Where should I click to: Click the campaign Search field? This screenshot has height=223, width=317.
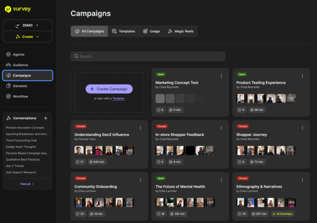148,56
